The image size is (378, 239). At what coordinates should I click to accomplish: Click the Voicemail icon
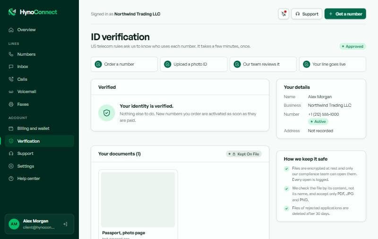tap(11, 92)
